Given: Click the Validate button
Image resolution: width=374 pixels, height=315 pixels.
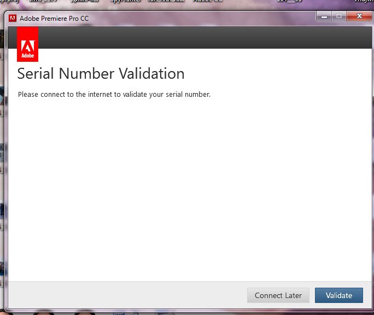Looking at the screenshot, I should 338,295.
